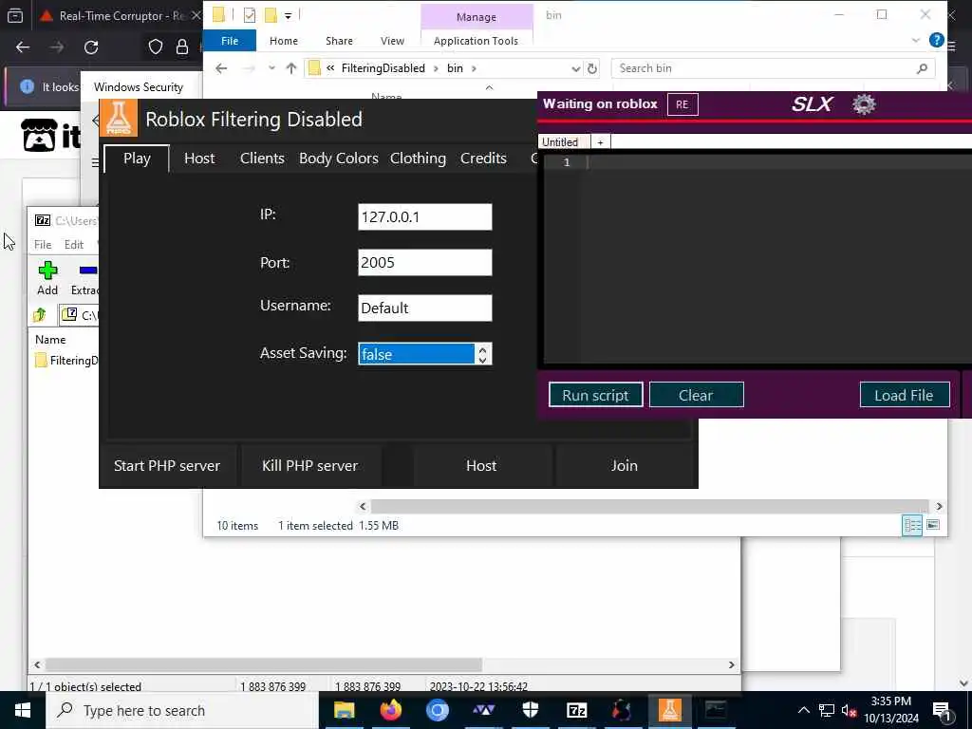Viewport: 972px width, 729px height.
Task: Click Add in 7-Zip toolbar
Action: (47, 278)
